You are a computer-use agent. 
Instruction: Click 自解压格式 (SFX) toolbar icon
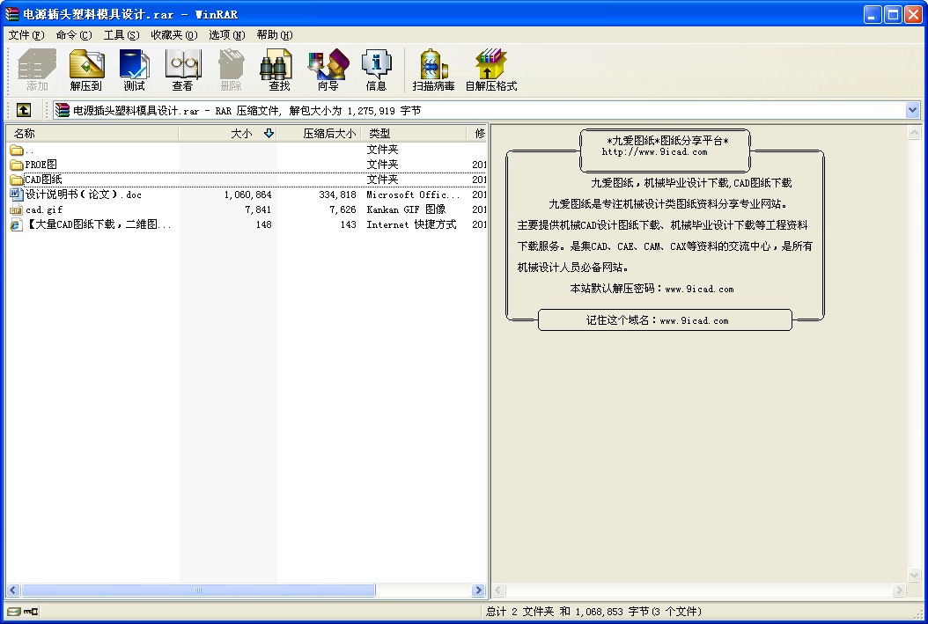coord(491,70)
